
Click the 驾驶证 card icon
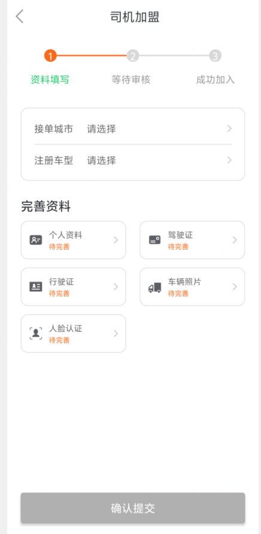tap(154, 240)
